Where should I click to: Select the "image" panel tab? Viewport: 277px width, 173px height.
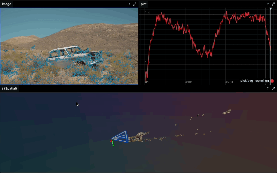coord(7,4)
